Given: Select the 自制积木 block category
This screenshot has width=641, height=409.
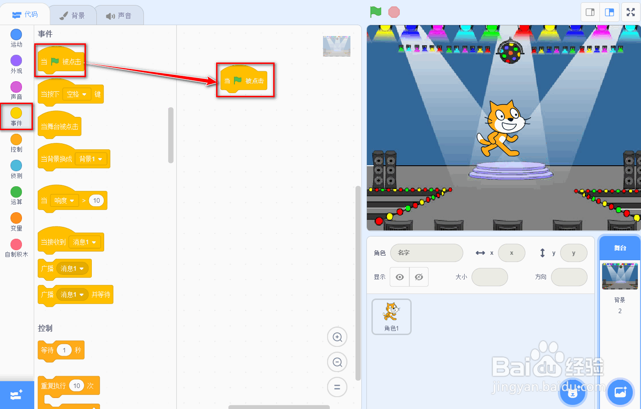Looking at the screenshot, I should (16, 248).
